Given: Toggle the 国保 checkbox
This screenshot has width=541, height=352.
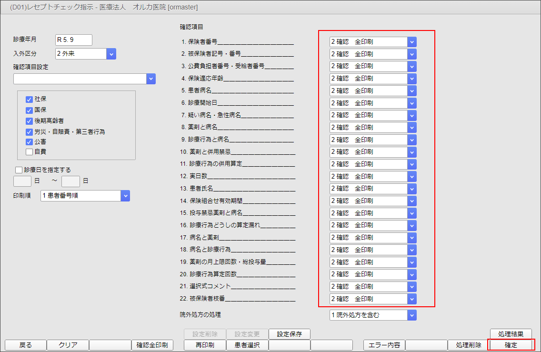Looking at the screenshot, I should (29, 110).
